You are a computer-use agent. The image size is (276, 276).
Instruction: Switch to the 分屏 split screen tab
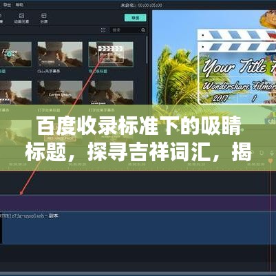(x=44, y=18)
